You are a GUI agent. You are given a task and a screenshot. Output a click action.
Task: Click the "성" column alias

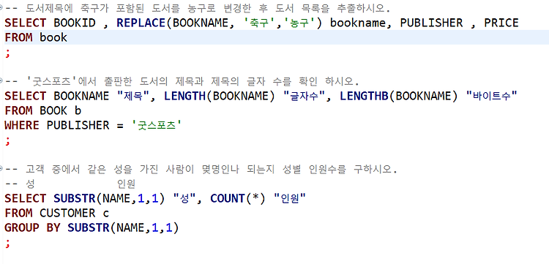pyautogui.click(x=184, y=199)
